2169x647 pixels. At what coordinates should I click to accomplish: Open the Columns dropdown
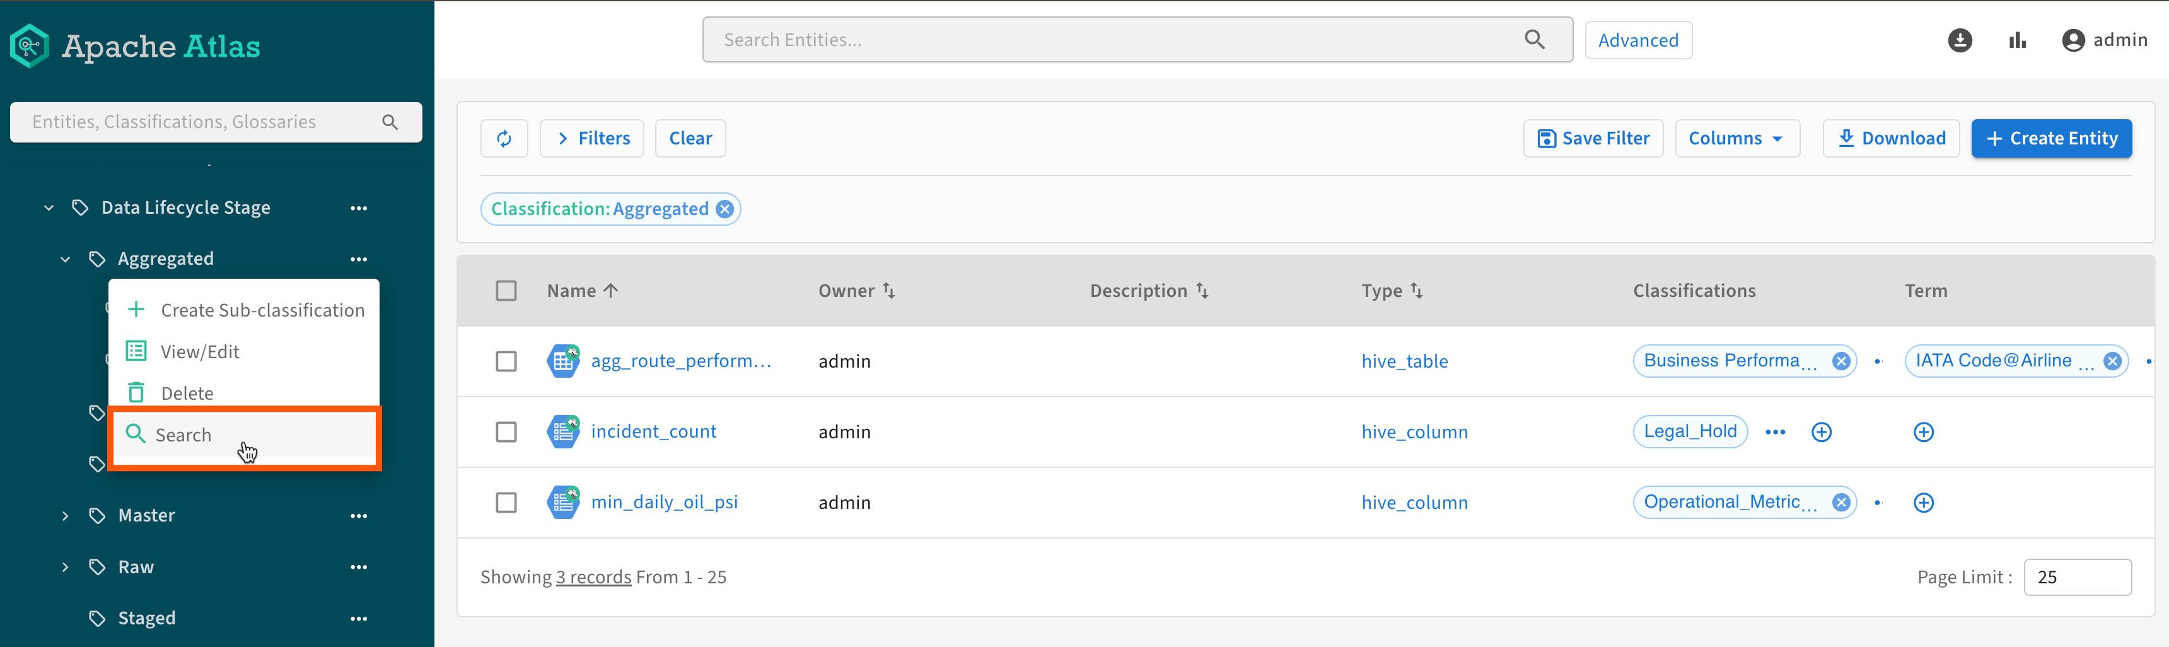(1736, 138)
